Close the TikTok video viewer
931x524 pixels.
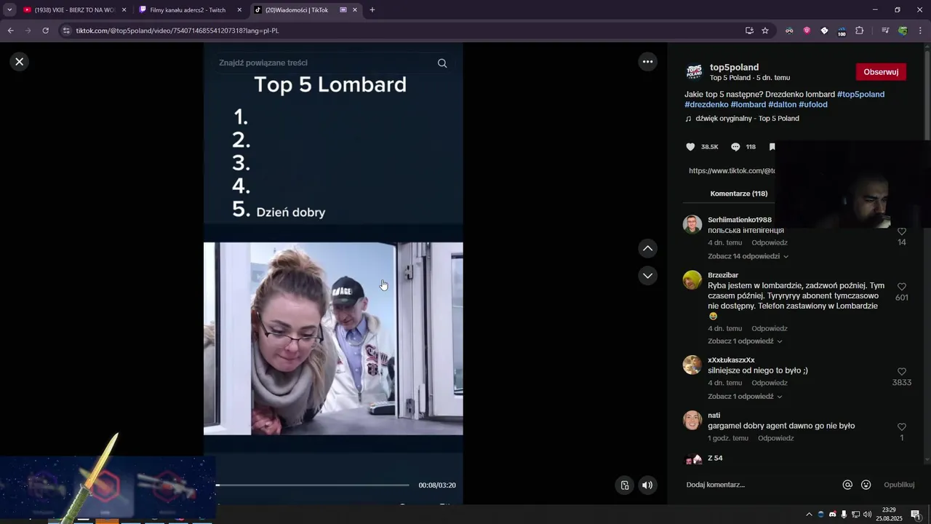click(x=20, y=62)
